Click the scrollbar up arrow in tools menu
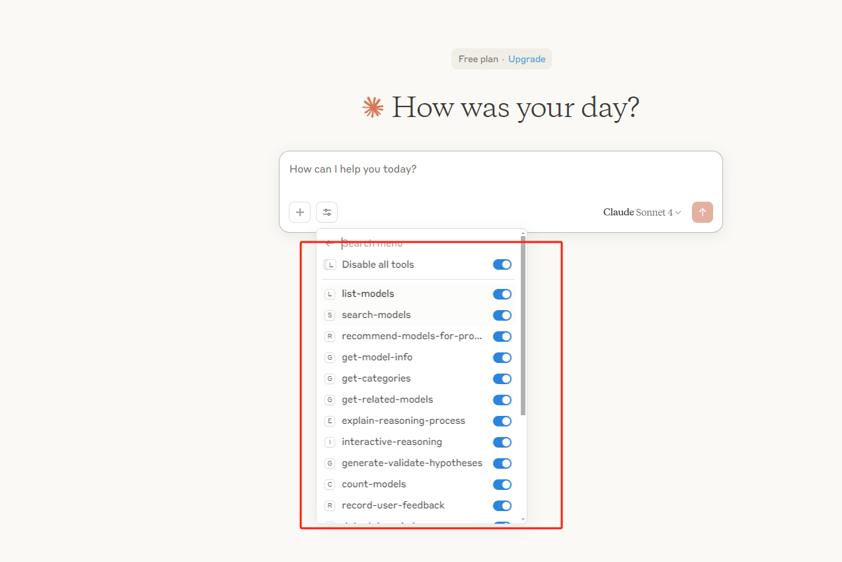The image size is (842, 562). tap(523, 233)
